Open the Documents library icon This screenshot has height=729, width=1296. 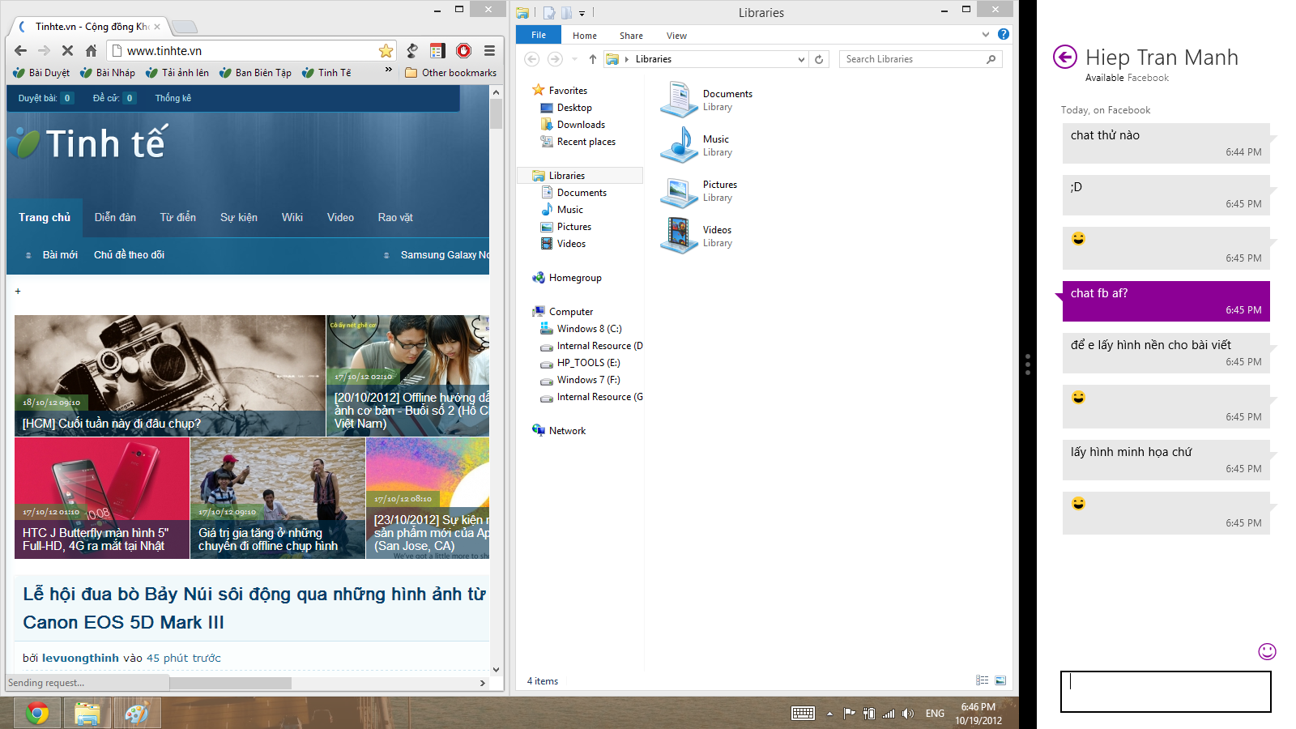click(x=678, y=100)
